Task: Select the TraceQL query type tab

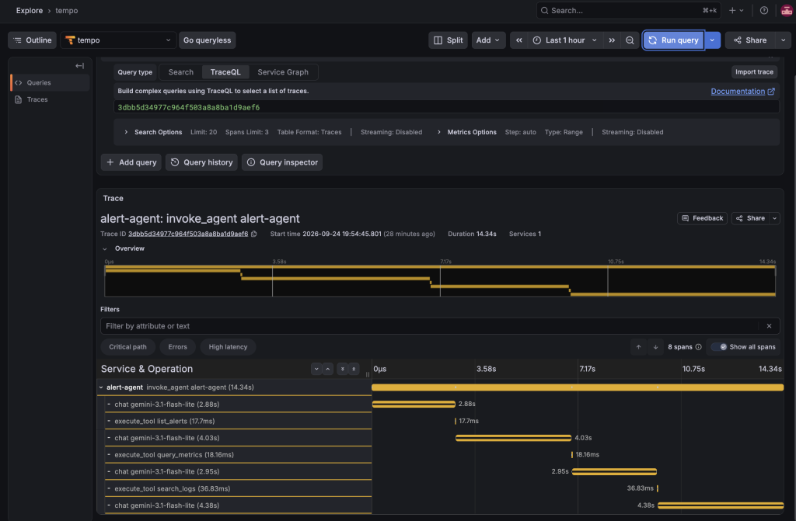Action: (225, 72)
